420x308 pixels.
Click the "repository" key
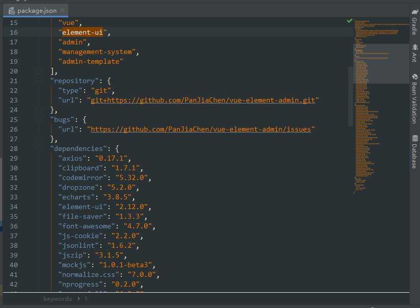point(74,81)
